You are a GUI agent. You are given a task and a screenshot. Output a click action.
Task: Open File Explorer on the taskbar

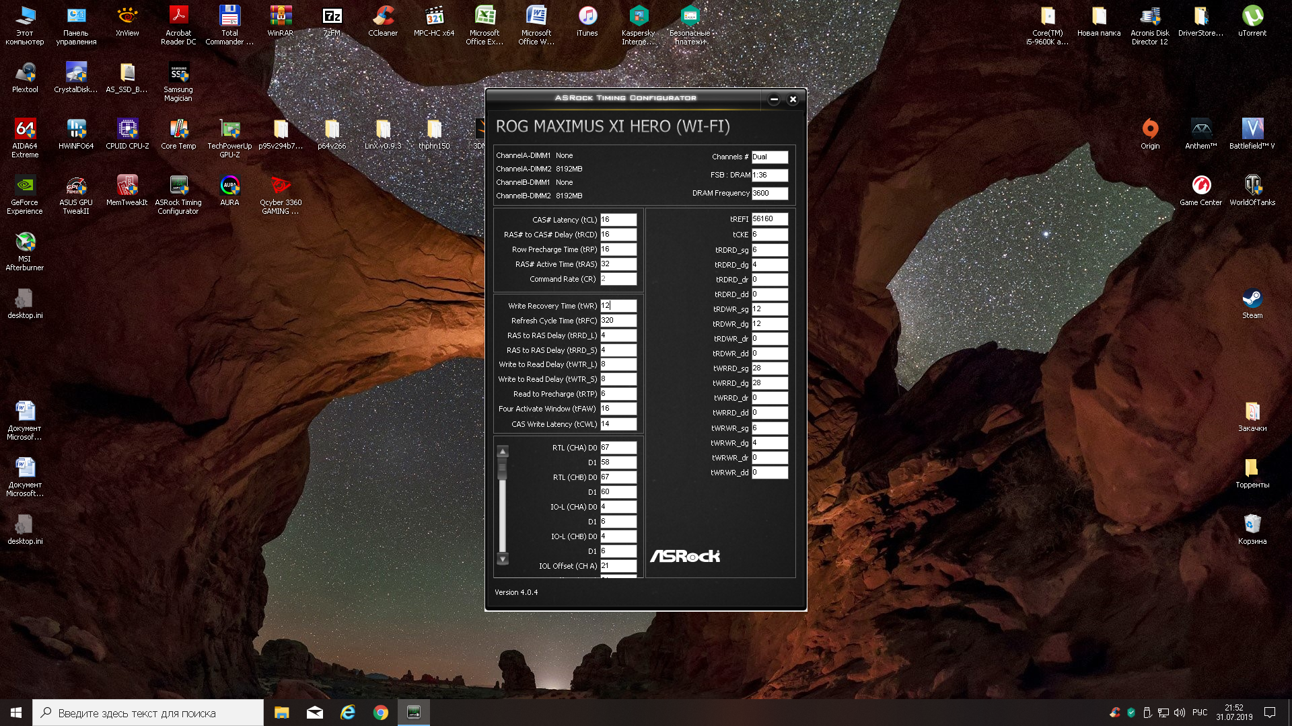281,713
